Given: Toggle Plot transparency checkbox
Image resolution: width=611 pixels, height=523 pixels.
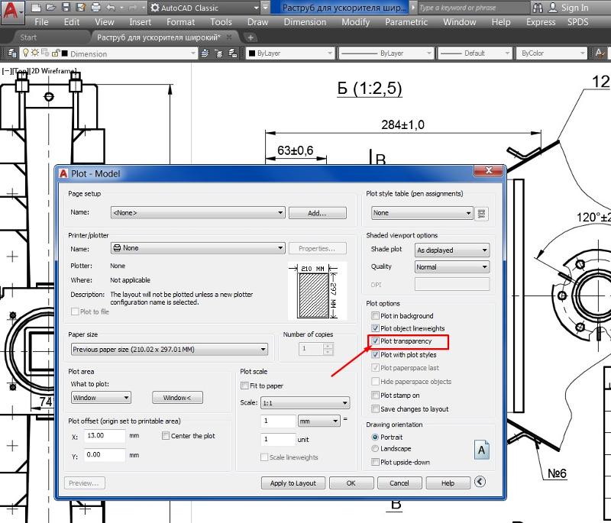Looking at the screenshot, I should tap(375, 341).
